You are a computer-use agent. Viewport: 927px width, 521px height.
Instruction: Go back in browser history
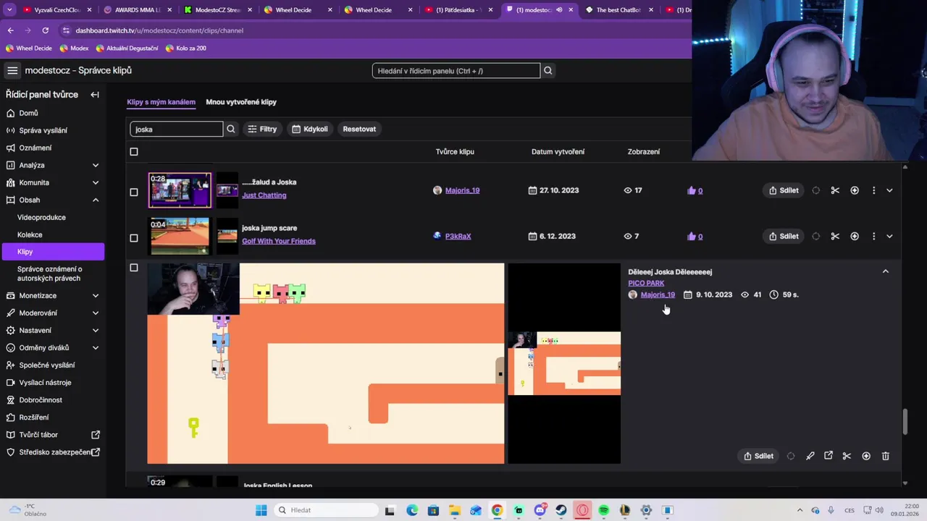click(10, 30)
